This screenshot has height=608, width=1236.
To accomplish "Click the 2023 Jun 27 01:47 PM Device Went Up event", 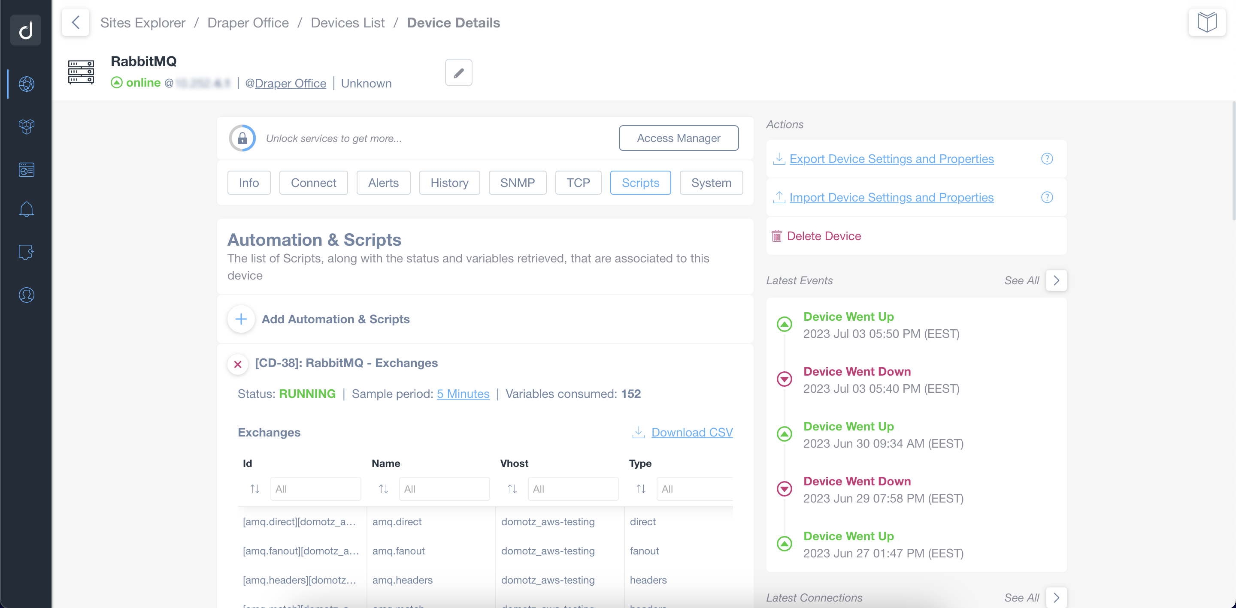I will click(x=883, y=544).
